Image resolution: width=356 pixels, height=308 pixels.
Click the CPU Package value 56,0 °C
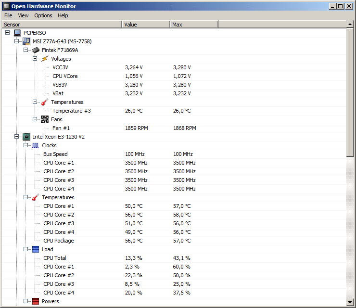(x=134, y=241)
